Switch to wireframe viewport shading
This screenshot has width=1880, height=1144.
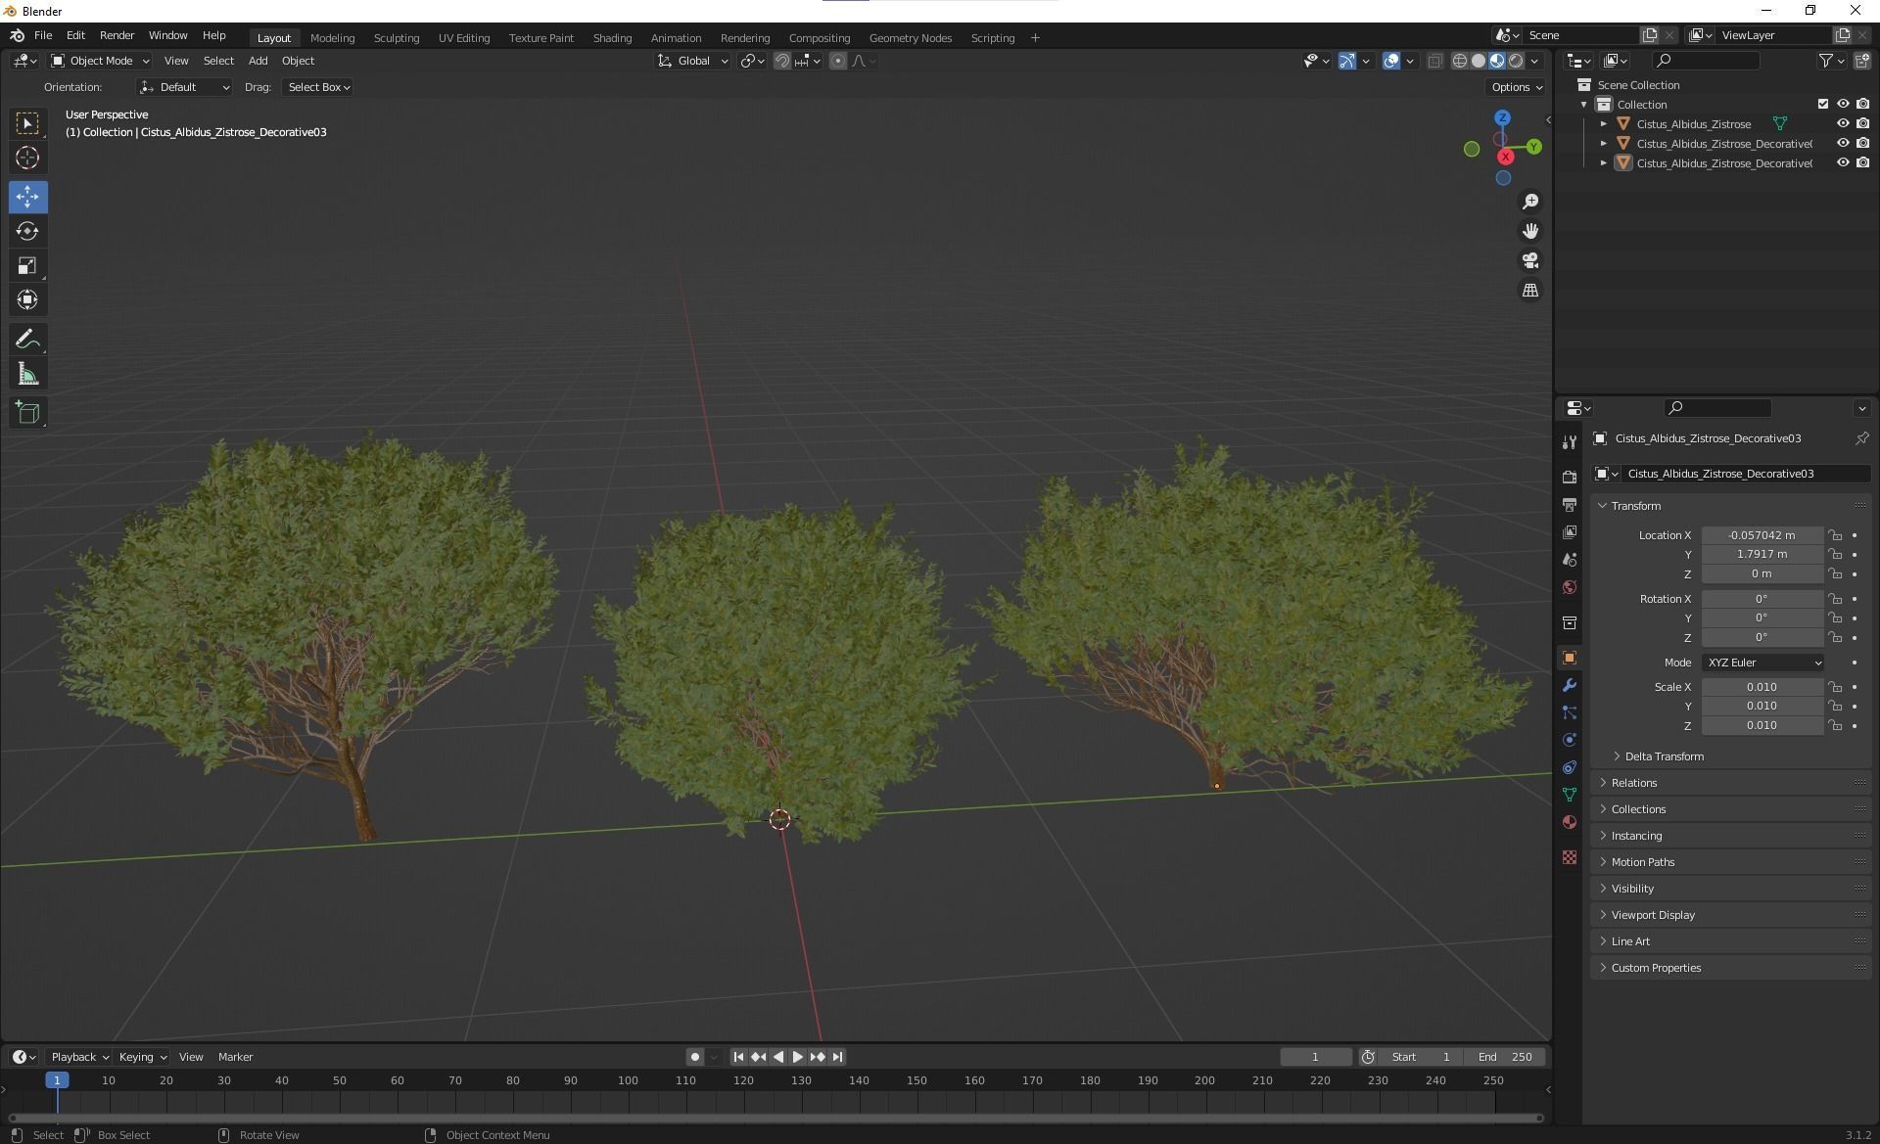1459,61
